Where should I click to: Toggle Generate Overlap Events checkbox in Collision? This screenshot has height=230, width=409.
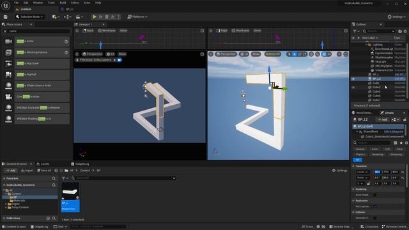pyautogui.click(x=375, y=218)
